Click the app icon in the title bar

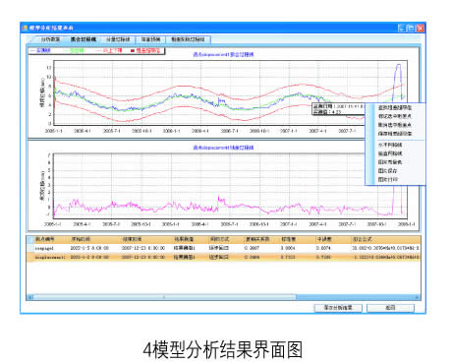(25, 28)
